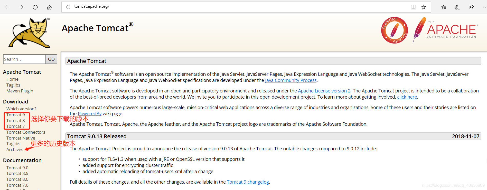Click the 'Documentation' sidebar heading
The image size is (487, 190).
point(22,160)
